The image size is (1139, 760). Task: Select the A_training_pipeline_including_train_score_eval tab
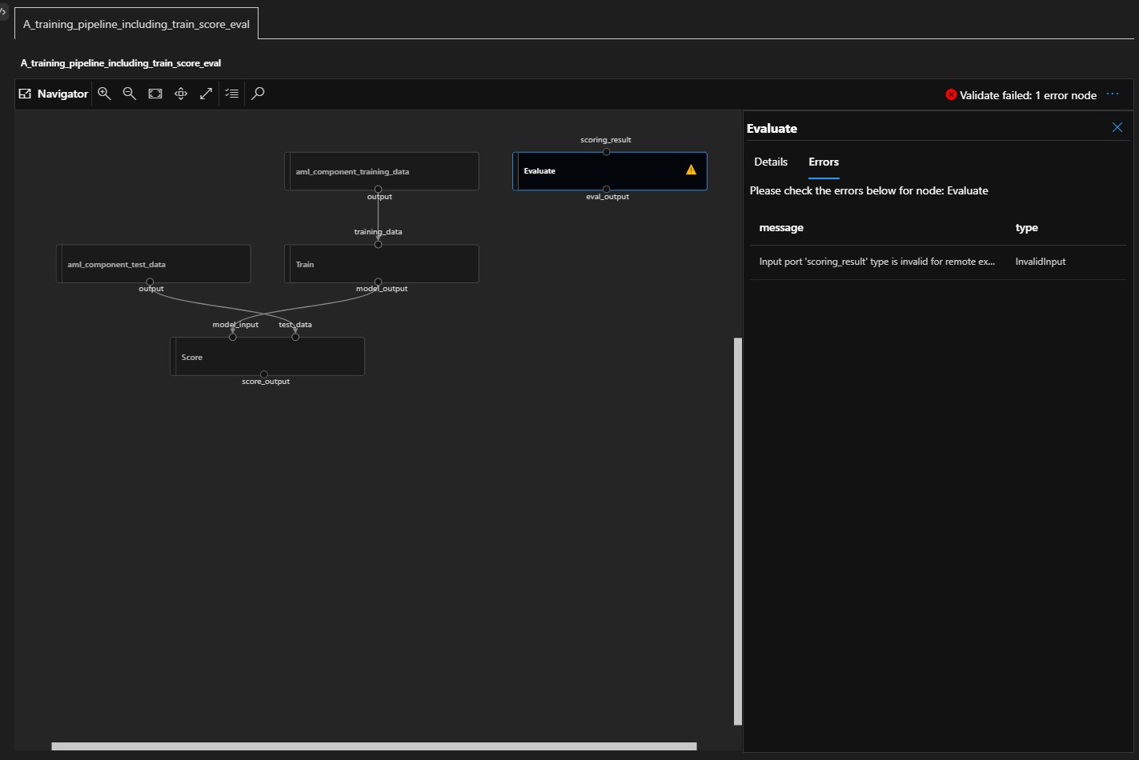(x=136, y=24)
